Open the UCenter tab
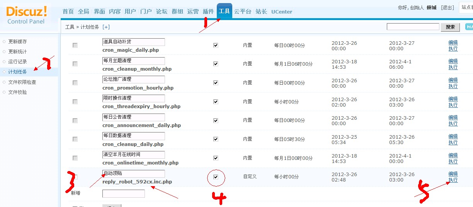The image size is (473, 207). coord(282,12)
